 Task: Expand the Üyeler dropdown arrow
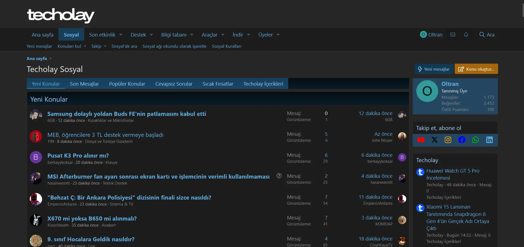pyautogui.click(x=278, y=35)
